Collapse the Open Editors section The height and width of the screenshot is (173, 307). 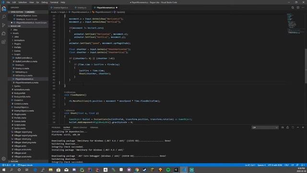[28, 12]
